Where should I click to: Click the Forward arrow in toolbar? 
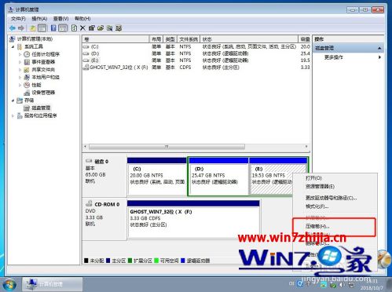21,28
